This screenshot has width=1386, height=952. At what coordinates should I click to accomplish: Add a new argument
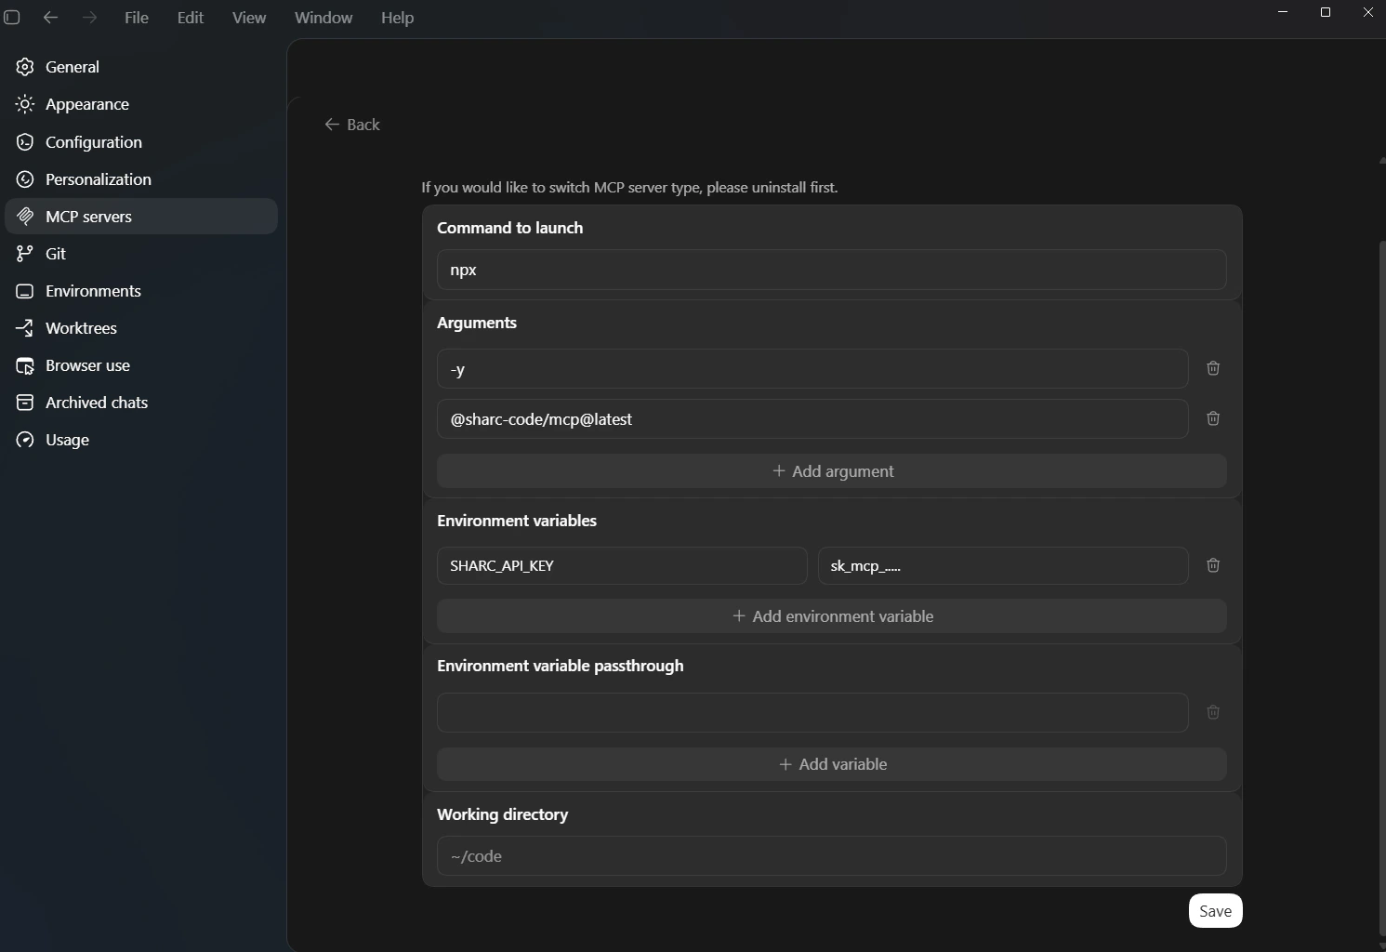pyautogui.click(x=832, y=471)
